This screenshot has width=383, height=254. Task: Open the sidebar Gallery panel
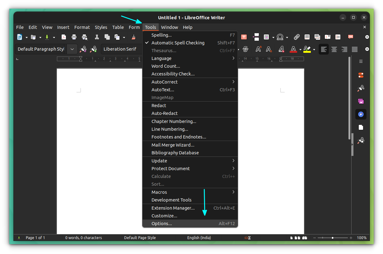pos(361,101)
